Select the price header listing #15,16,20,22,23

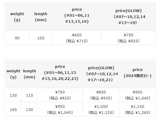(60, 74)
